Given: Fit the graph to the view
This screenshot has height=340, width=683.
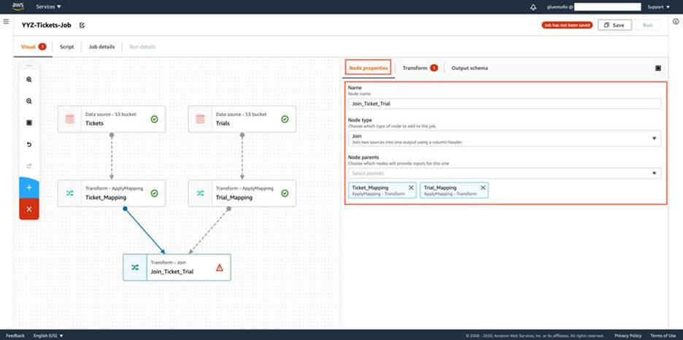Looking at the screenshot, I should (29, 123).
